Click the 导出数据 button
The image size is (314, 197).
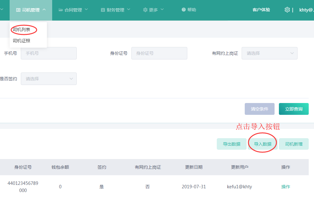pyautogui.click(x=232, y=144)
